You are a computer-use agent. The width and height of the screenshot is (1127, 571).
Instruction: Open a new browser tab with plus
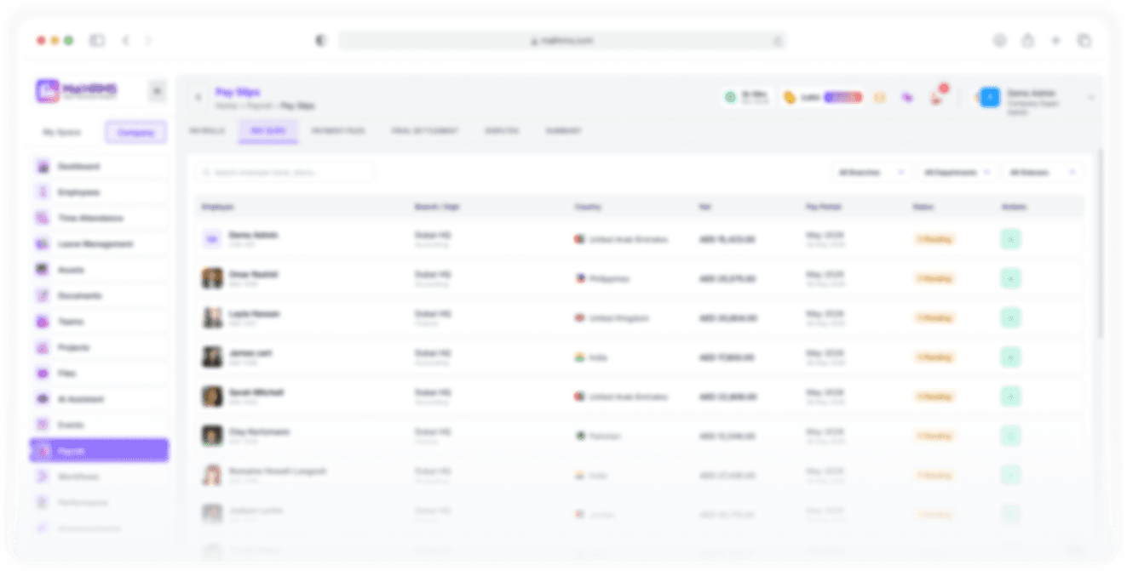click(1056, 41)
